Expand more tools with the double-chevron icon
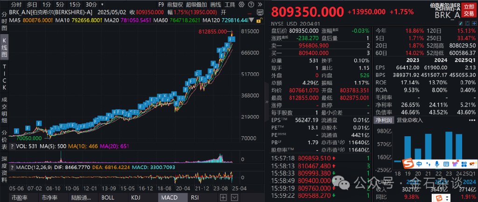The height and width of the screenshot is (202, 478). pos(260,5)
